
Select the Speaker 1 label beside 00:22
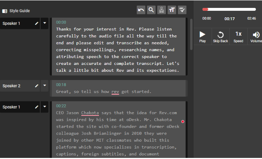pyautogui.click(x=11, y=107)
